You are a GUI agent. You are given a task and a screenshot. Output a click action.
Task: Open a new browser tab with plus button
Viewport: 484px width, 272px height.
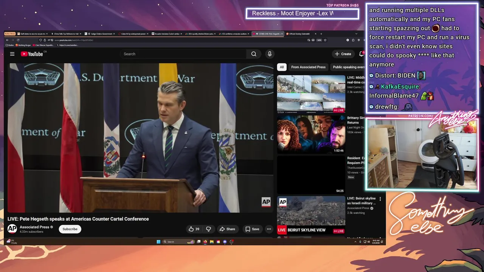coord(321,34)
